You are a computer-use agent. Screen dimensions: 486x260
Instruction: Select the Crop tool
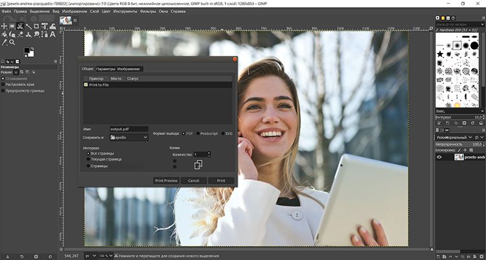[38, 27]
